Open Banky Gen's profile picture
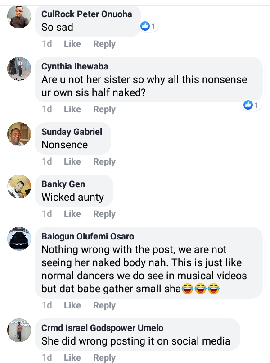This screenshot has height=363, width=270. point(19,186)
